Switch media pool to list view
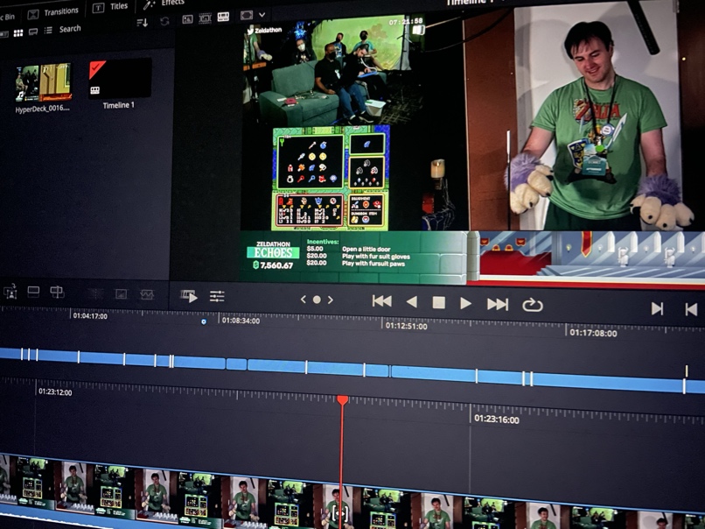 48,31
